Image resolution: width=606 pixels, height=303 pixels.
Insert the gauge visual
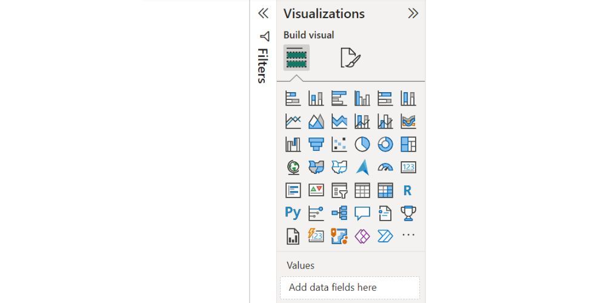[385, 167]
